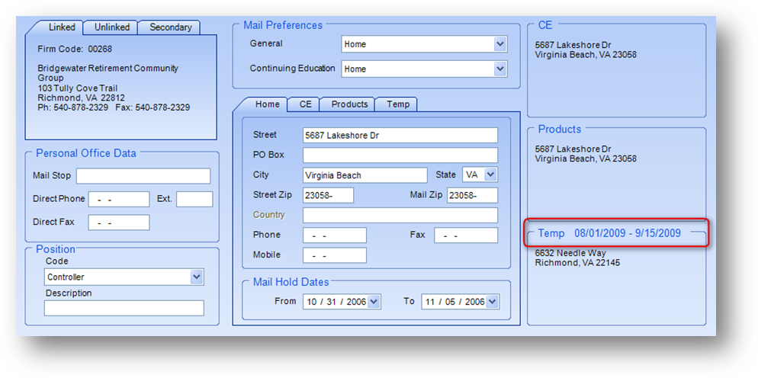
Task: Focus the City input field
Action: (x=365, y=175)
